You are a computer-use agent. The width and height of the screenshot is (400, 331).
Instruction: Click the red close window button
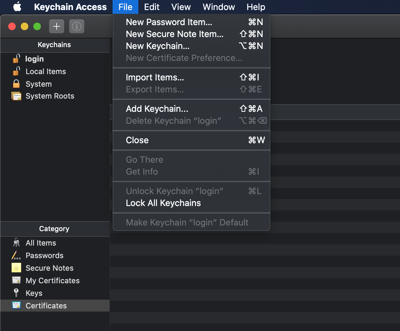pyautogui.click(x=12, y=26)
